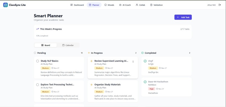Click the trcfgh subtitle text
The width and height of the screenshot is (226, 107).
click(151, 64)
